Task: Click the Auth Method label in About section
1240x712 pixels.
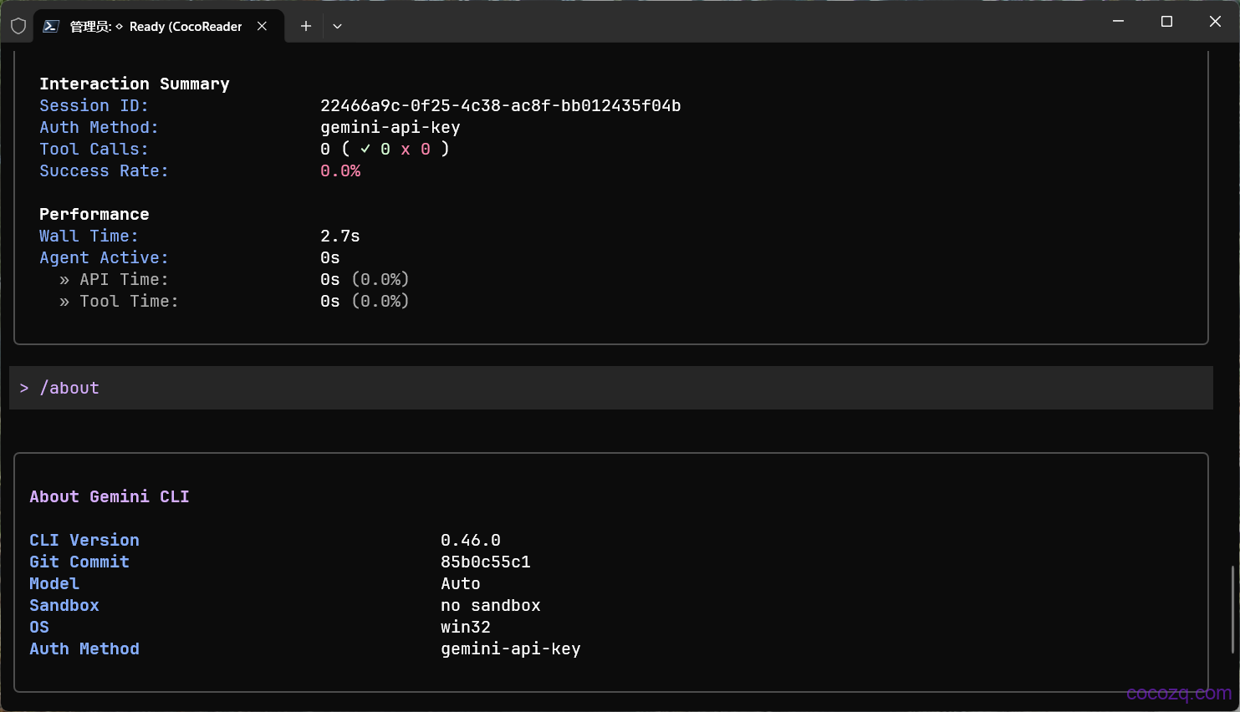Action: [84, 648]
